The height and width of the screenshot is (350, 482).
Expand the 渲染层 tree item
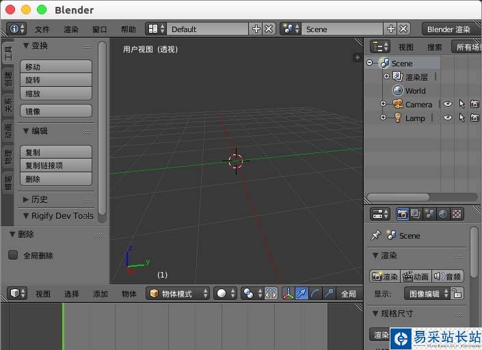pyautogui.click(x=387, y=76)
